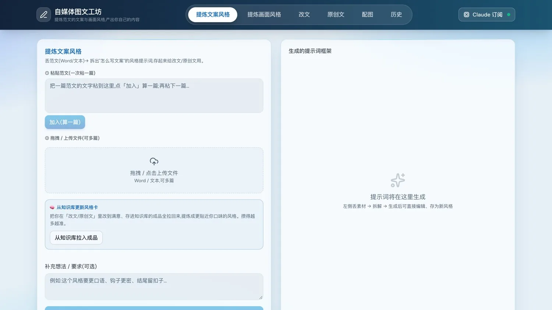The height and width of the screenshot is (310, 552).
Task: Click the blue button below 补充想法 field
Action: 154,308
